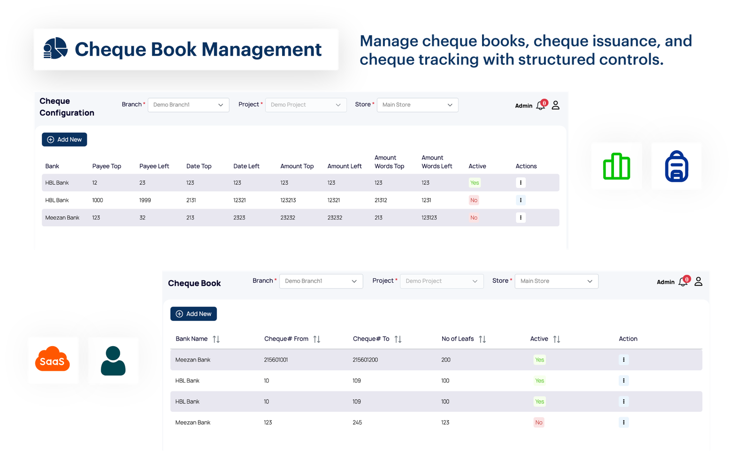Screen dimensions: 751x472
Task: Open the Actions menu for Meezan Bank cheque book
Action: pos(623,359)
